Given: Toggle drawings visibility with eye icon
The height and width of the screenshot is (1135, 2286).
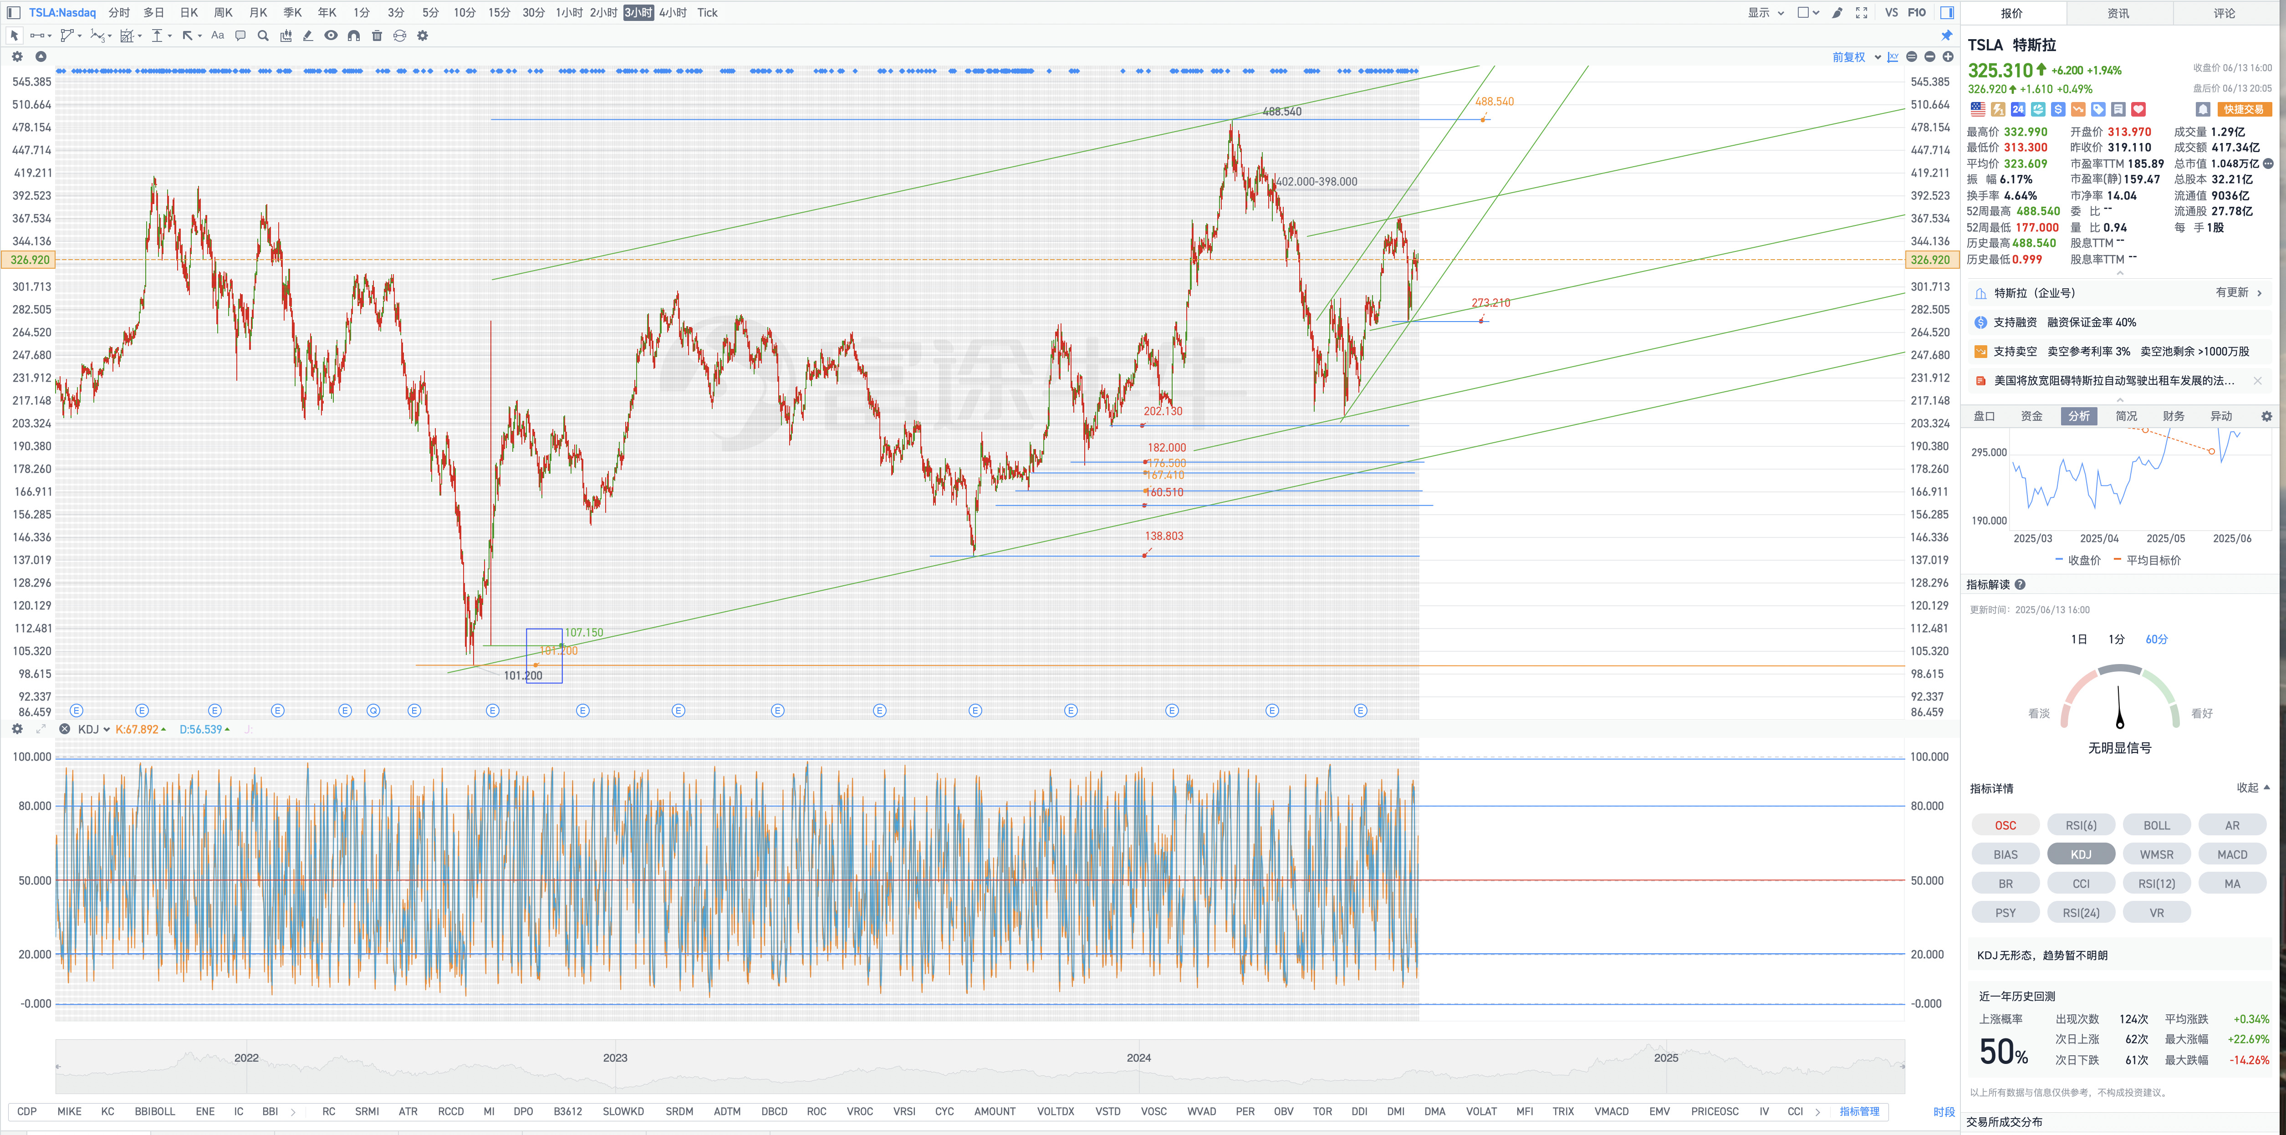Looking at the screenshot, I should (x=331, y=36).
